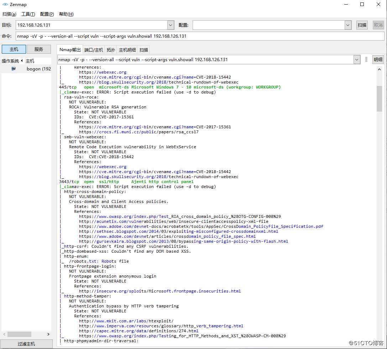
Task: Click the /robots.txt: Robots file line
Action: pyautogui.click(x=99, y=261)
